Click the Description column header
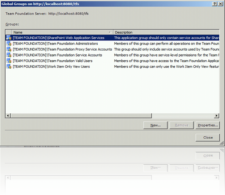Image resolution: width=225 pixels, height=195 pixels. (x=166, y=32)
